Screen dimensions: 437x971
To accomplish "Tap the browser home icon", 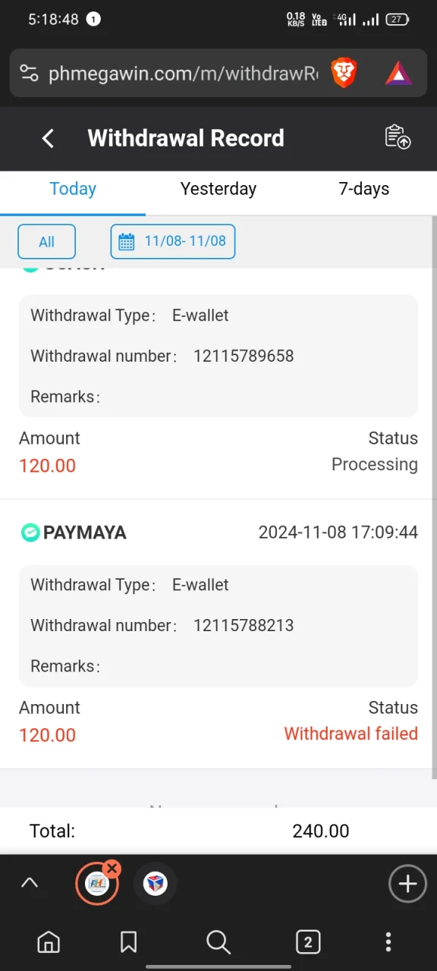I will 49,942.
